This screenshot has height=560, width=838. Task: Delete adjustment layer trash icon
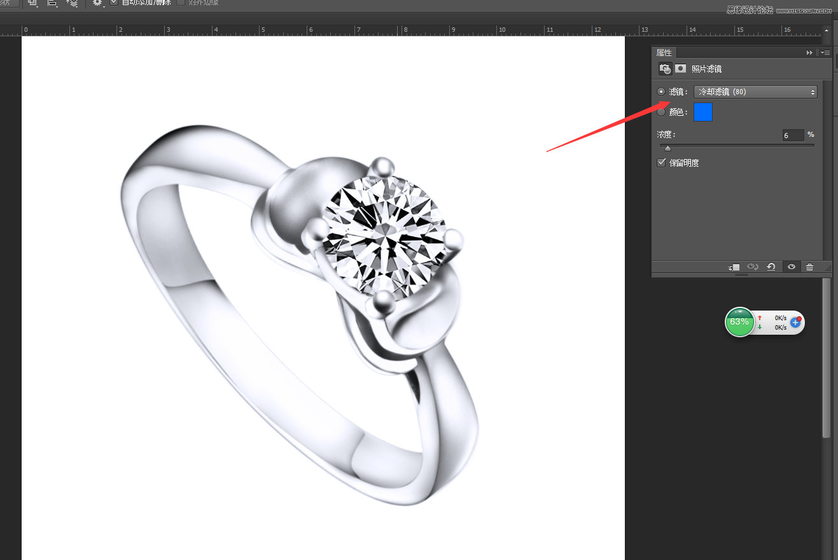point(809,267)
